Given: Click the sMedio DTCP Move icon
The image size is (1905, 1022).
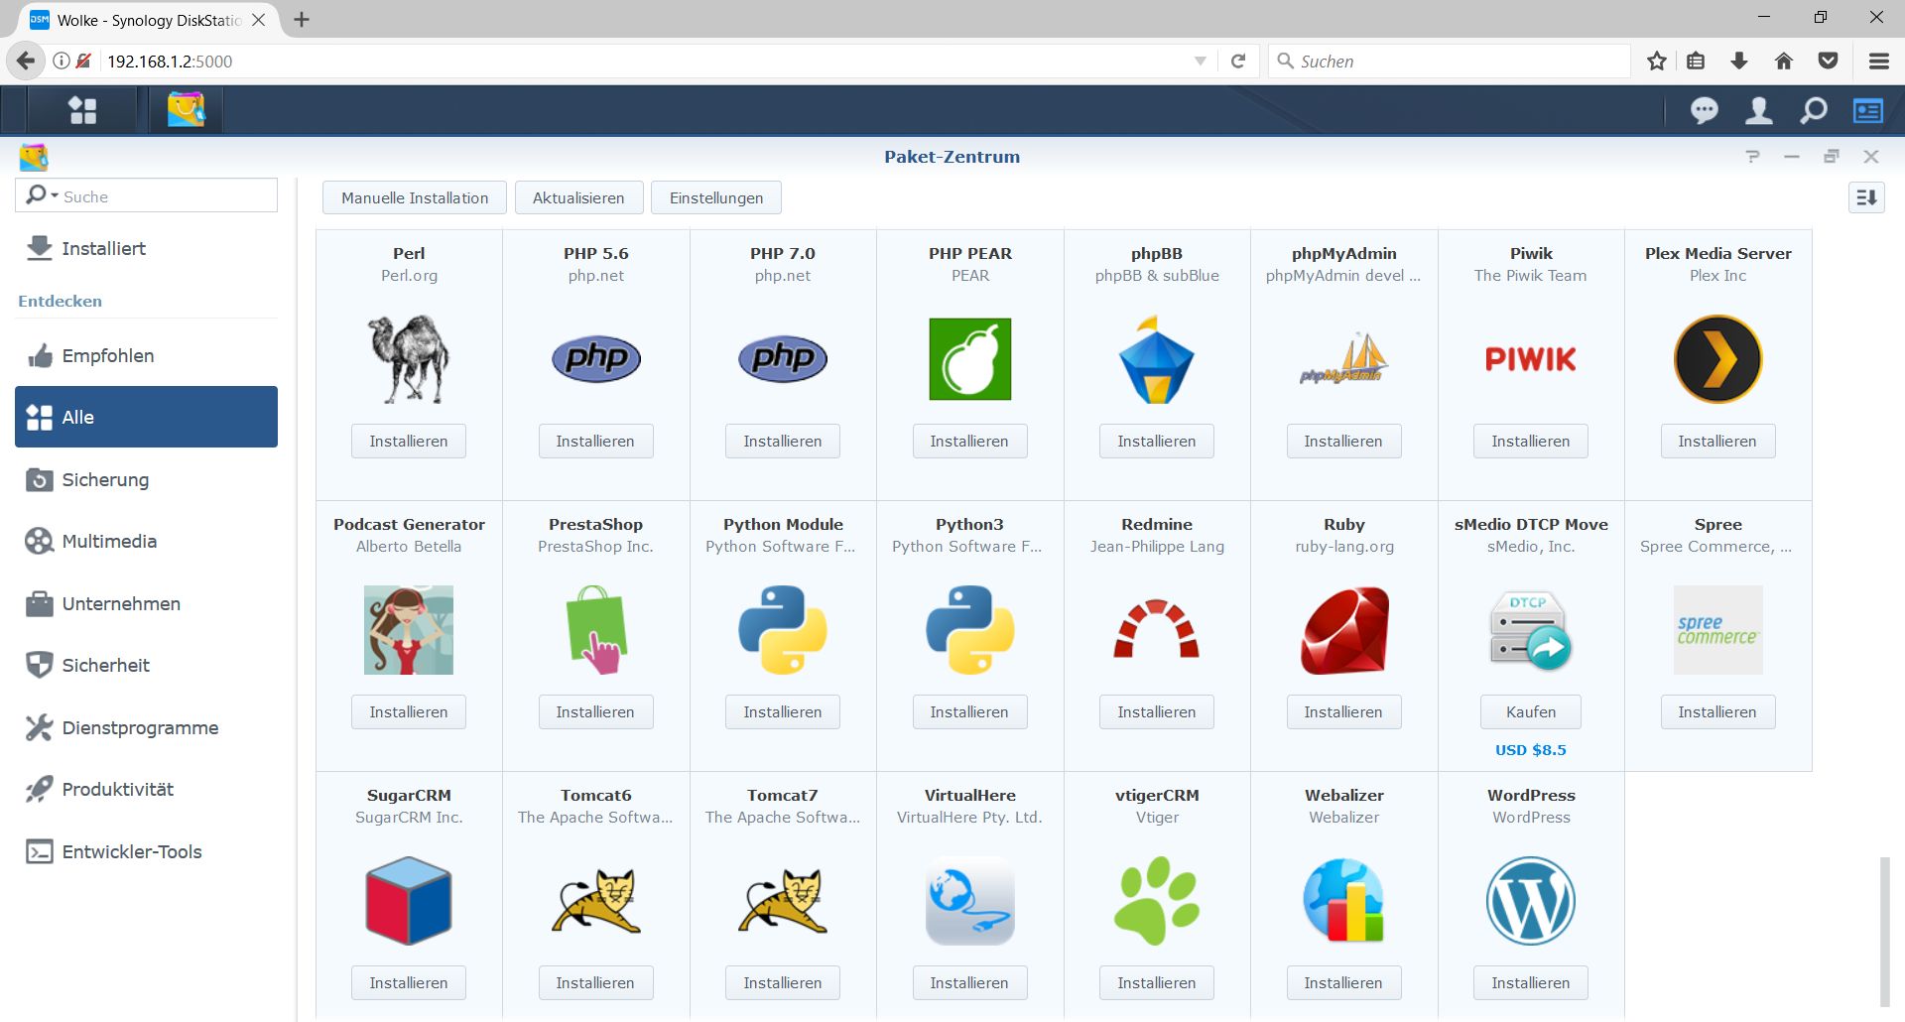Looking at the screenshot, I should [x=1531, y=630].
